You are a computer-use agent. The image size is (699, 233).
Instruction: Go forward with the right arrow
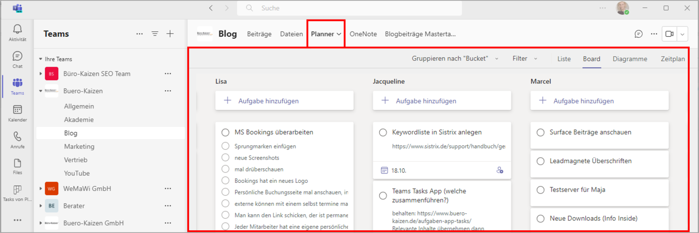226,8
